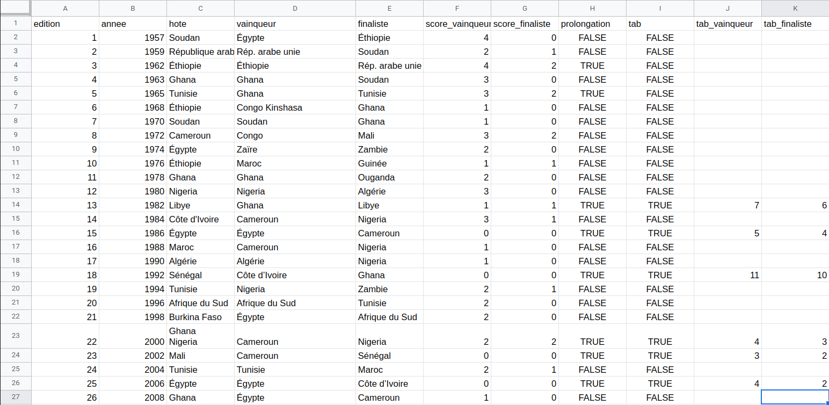Click the 'tab_finaliste' header cell
829x405 pixels.
click(x=795, y=24)
